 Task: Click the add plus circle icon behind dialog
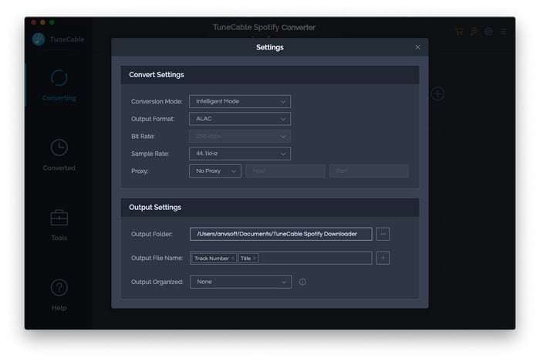[437, 93]
